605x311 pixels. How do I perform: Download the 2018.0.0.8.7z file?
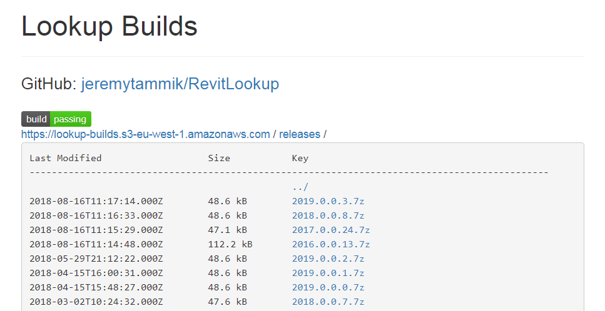(x=328, y=215)
